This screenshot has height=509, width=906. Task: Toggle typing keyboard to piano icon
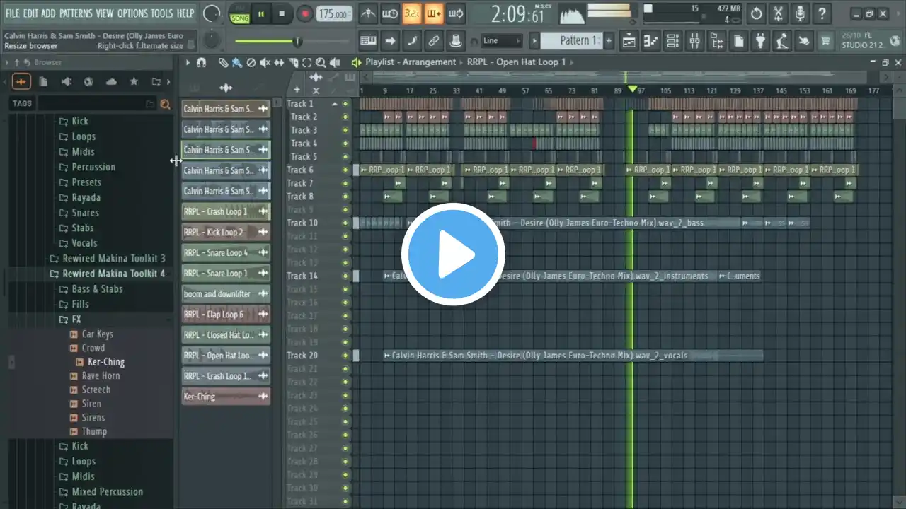coord(368,41)
